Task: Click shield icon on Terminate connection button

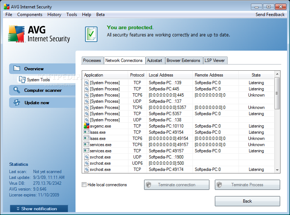Action: pyautogui.click(x=148, y=184)
